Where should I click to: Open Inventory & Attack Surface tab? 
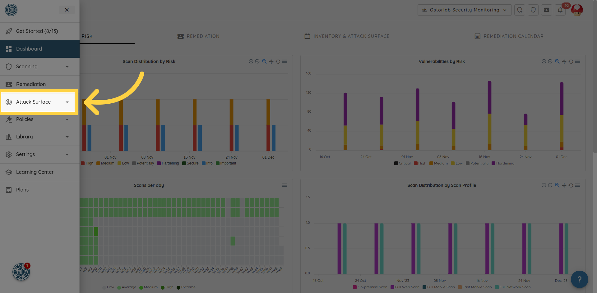[x=347, y=36]
